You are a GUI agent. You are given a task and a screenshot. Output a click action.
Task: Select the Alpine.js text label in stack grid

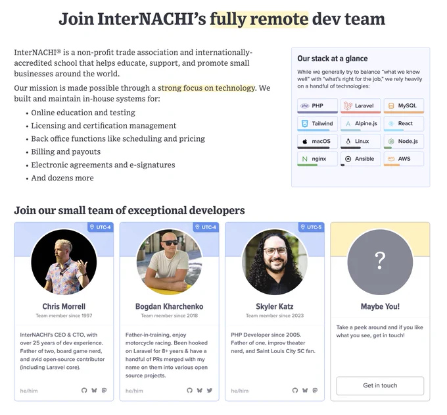point(365,123)
